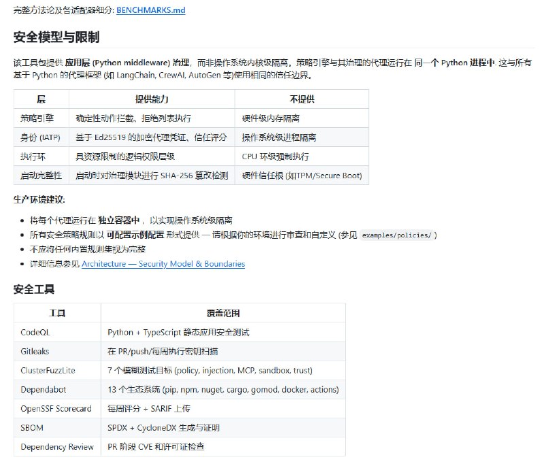Click the 每周评分 + SARIF 上传 cell
544x466 pixels.
click(223, 408)
